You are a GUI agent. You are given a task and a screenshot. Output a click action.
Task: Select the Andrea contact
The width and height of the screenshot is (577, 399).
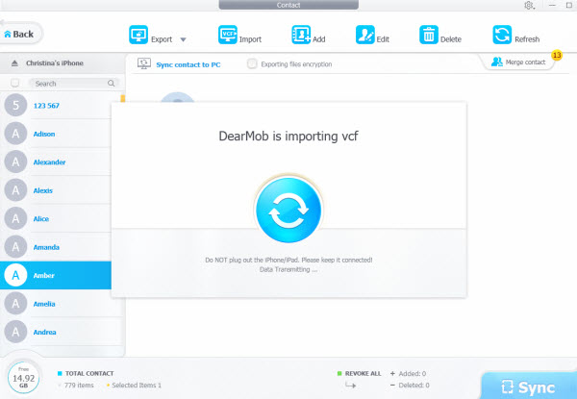click(x=61, y=332)
